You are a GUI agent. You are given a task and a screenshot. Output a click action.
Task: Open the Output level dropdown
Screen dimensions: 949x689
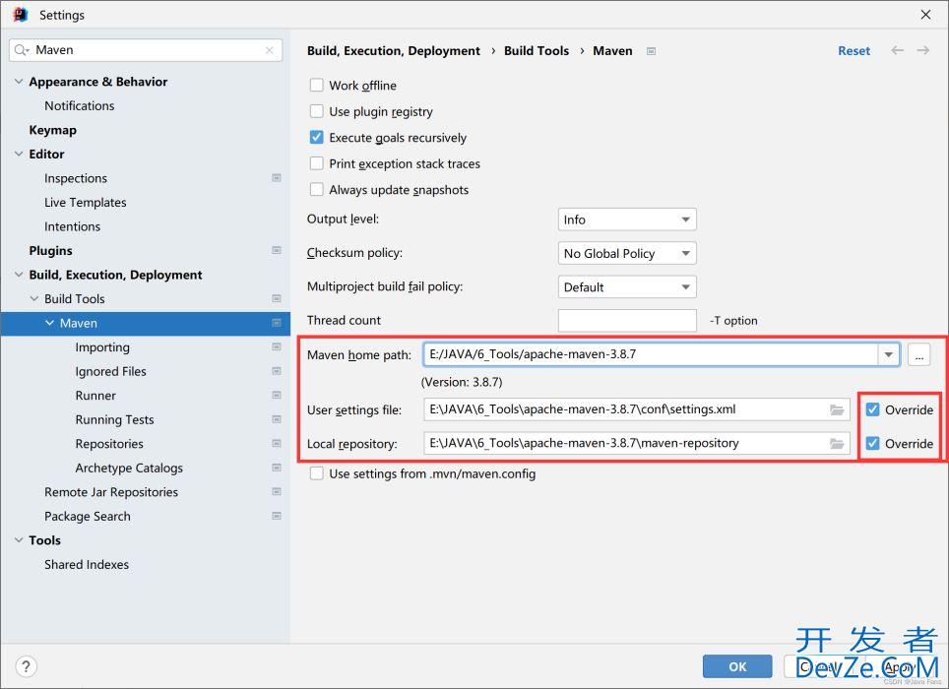pos(627,219)
